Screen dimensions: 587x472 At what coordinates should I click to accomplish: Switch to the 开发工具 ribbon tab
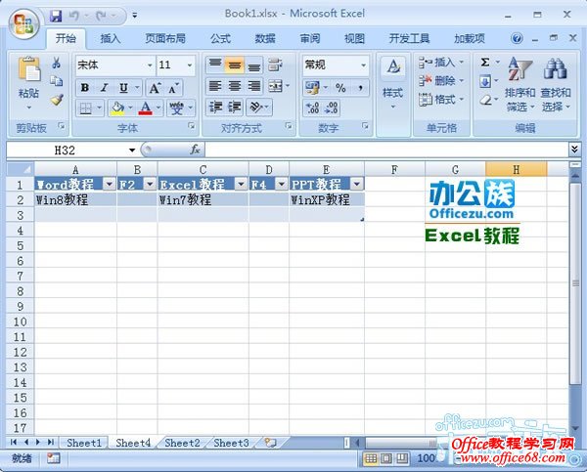click(409, 38)
